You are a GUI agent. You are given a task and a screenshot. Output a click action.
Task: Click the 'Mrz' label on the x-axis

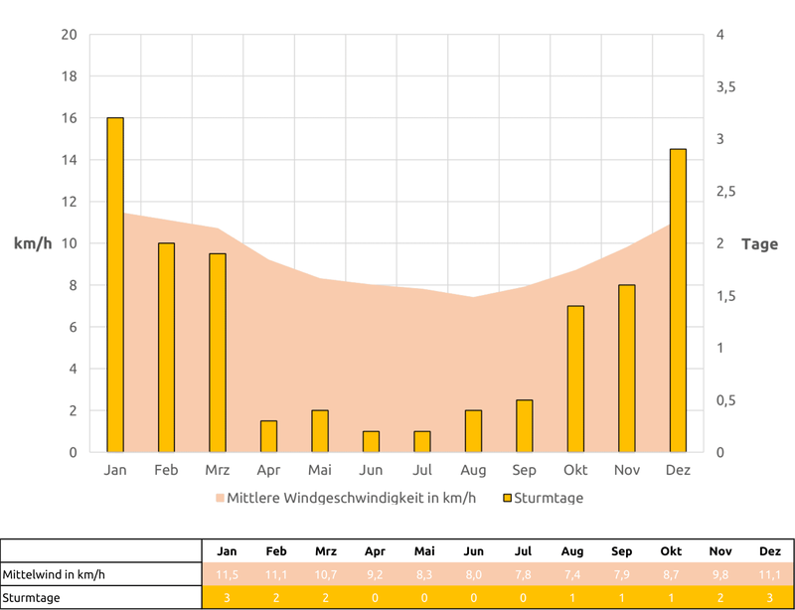(x=217, y=470)
